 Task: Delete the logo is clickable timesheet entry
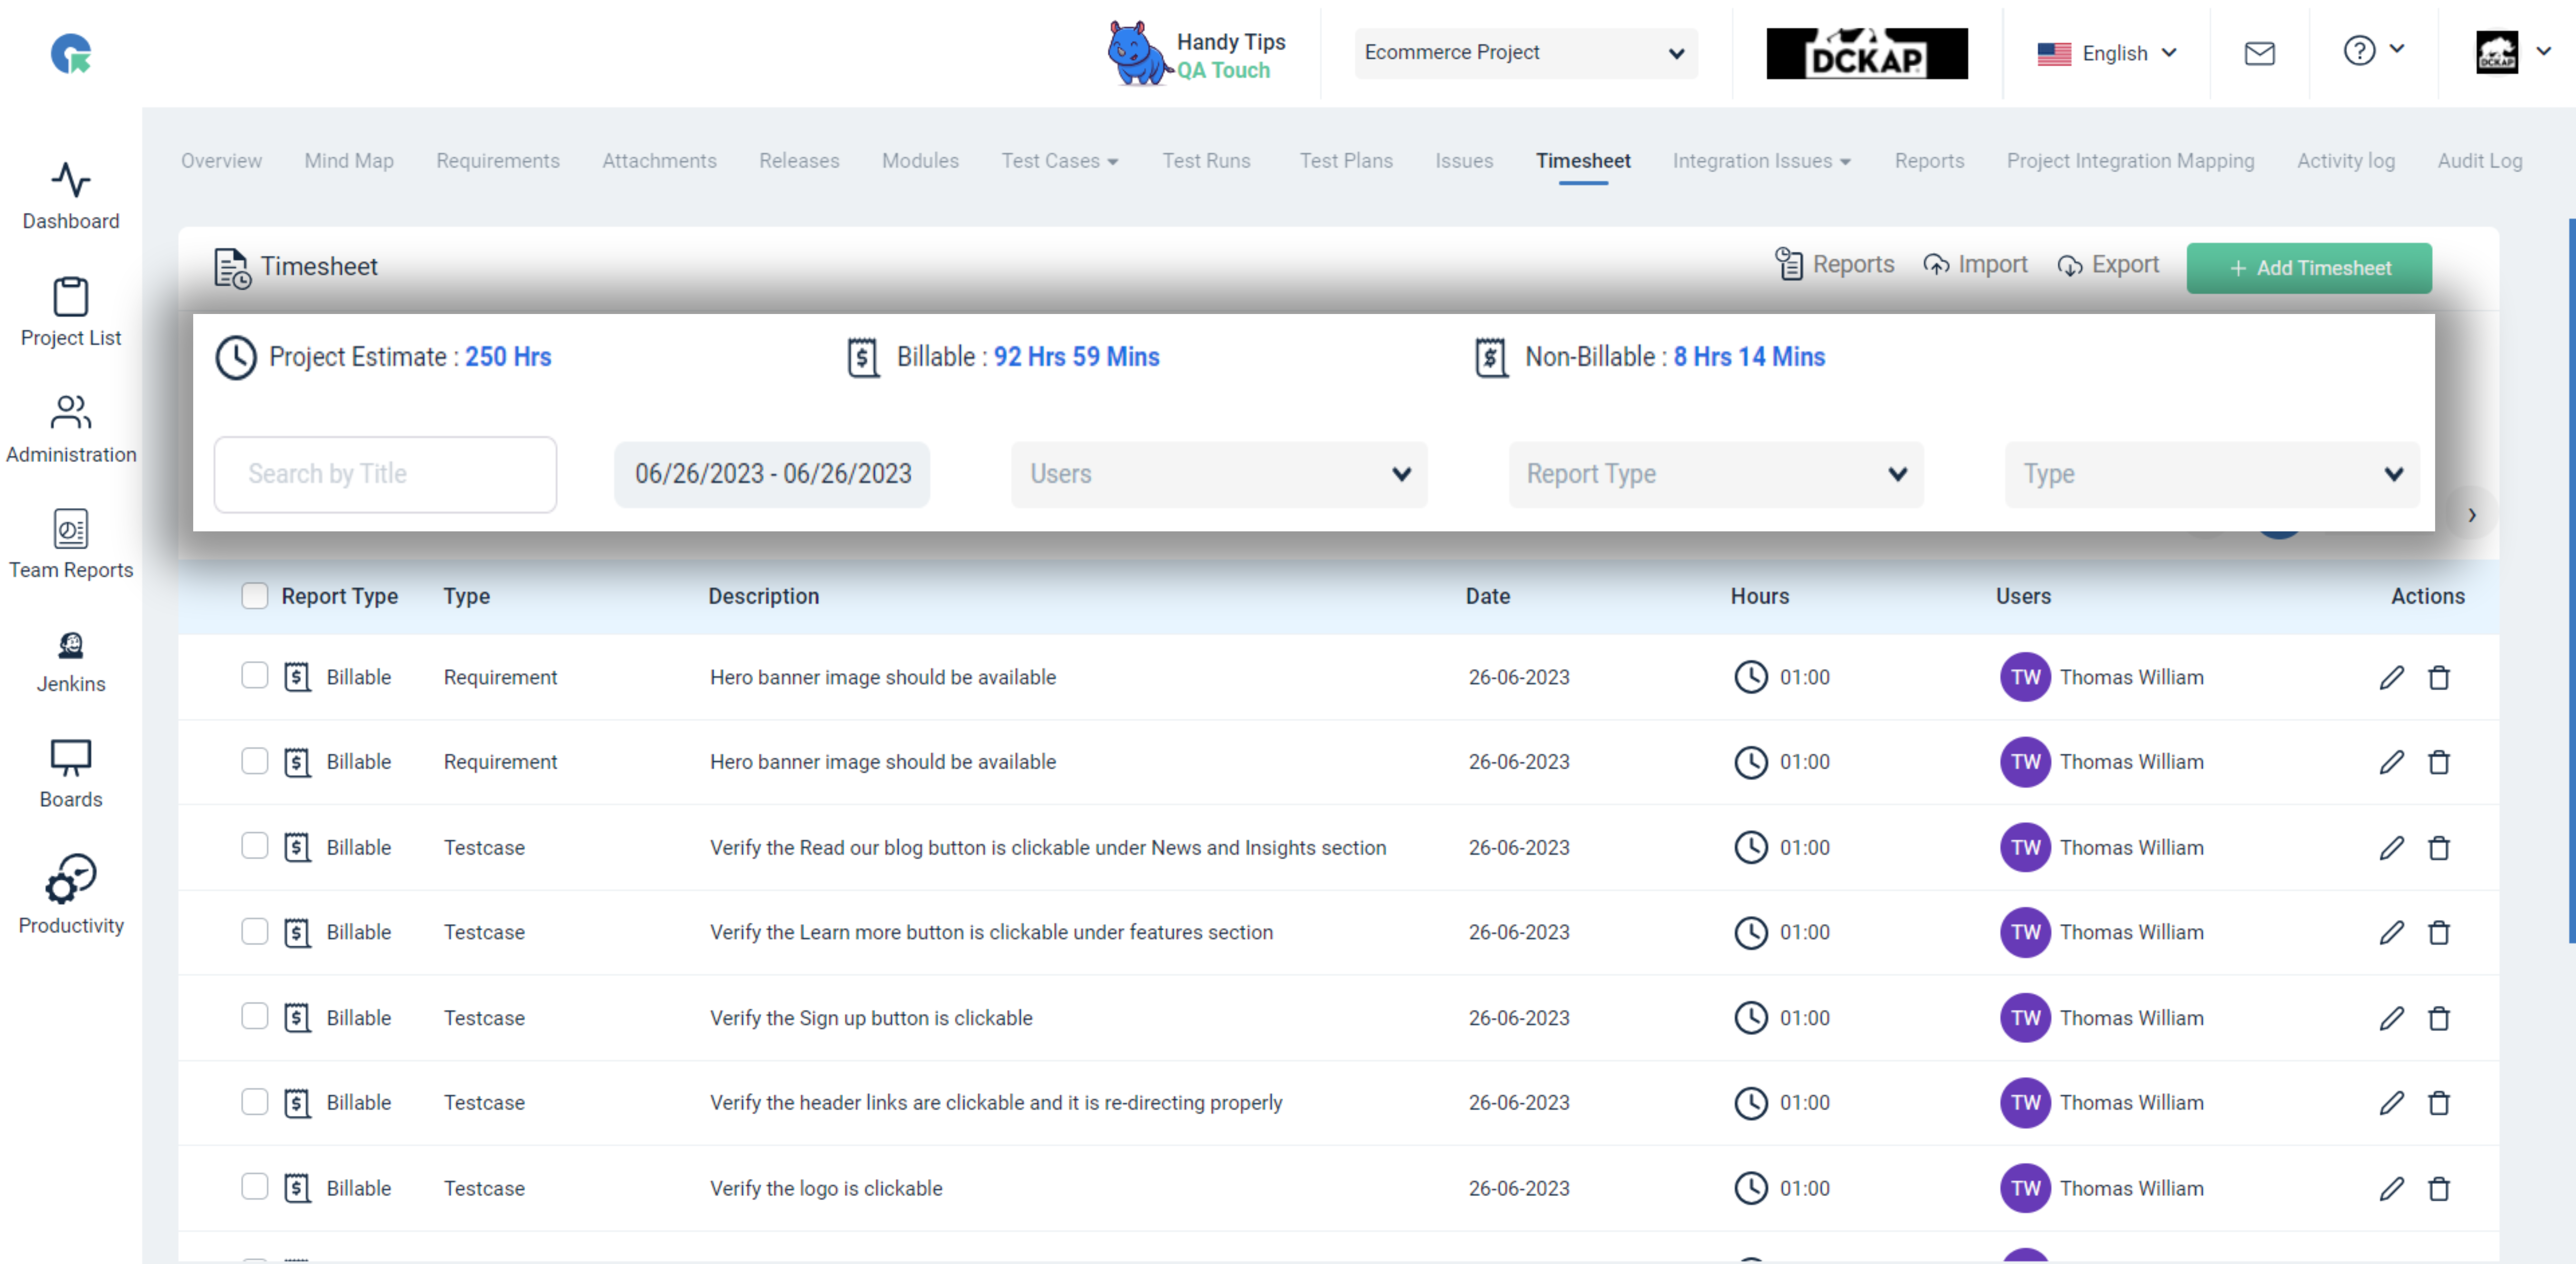2439,1189
